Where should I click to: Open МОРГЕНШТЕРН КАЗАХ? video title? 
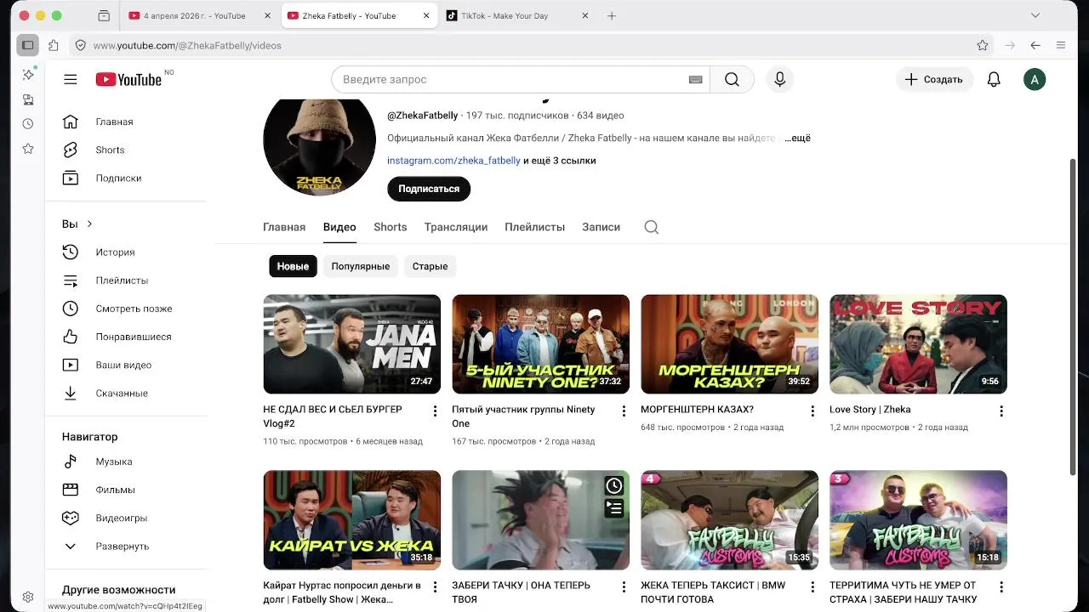(x=697, y=409)
